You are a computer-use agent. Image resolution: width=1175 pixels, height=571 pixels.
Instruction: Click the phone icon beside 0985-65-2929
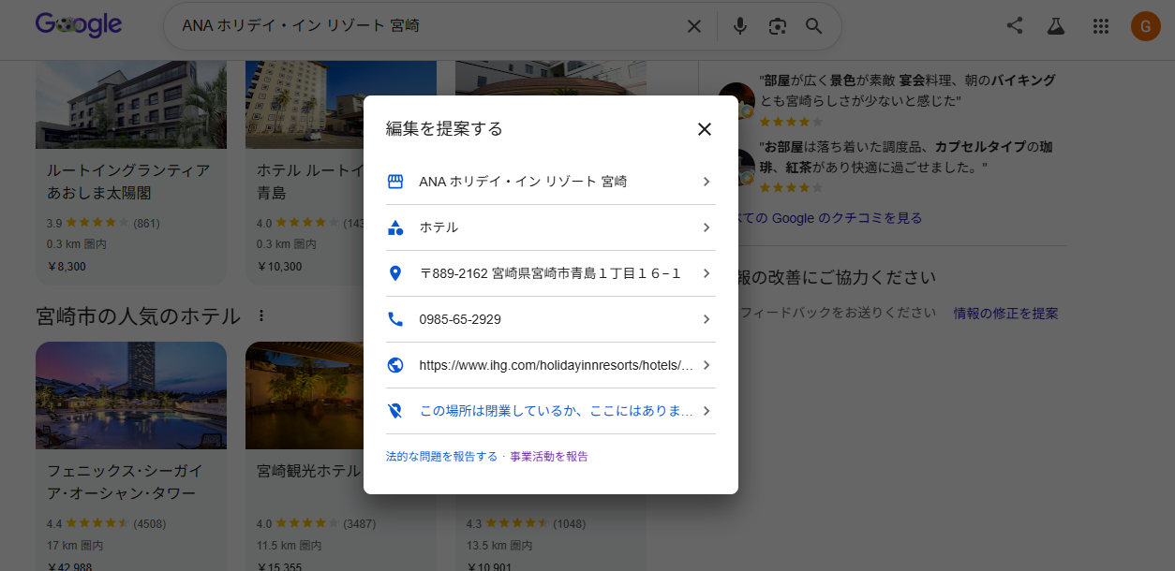[395, 319]
